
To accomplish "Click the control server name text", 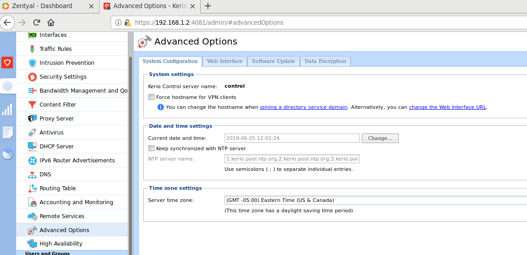I will 234,86.
